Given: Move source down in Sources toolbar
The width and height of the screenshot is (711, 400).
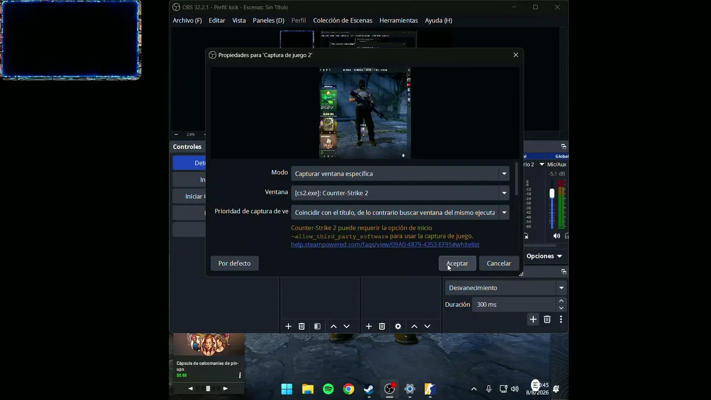Looking at the screenshot, I should pos(427,326).
